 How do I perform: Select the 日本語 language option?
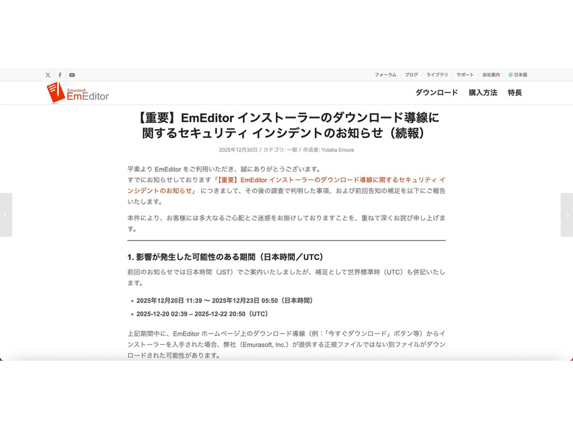click(519, 74)
